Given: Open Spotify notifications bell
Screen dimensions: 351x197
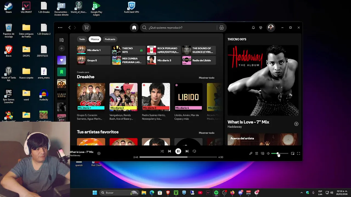Looking at the screenshot, I should [253, 28].
